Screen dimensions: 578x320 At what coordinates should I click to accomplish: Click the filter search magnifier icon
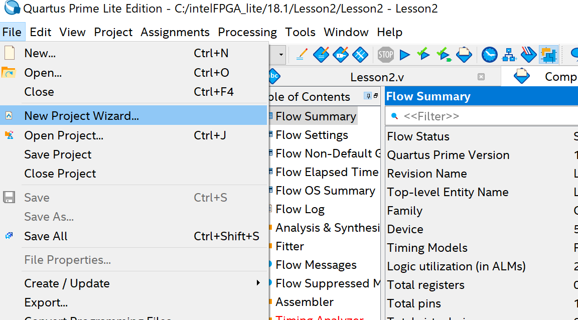click(x=394, y=116)
